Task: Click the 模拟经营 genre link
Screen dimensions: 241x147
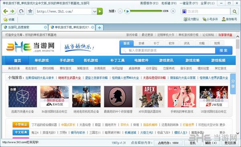Action: pyautogui.click(x=203, y=68)
